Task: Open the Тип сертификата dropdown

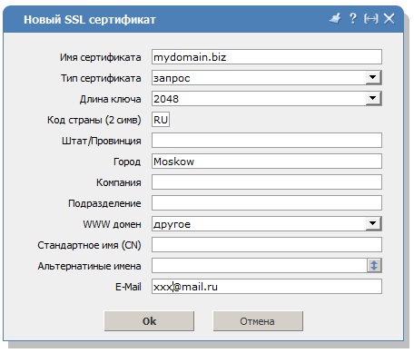Action: pyautogui.click(x=267, y=78)
